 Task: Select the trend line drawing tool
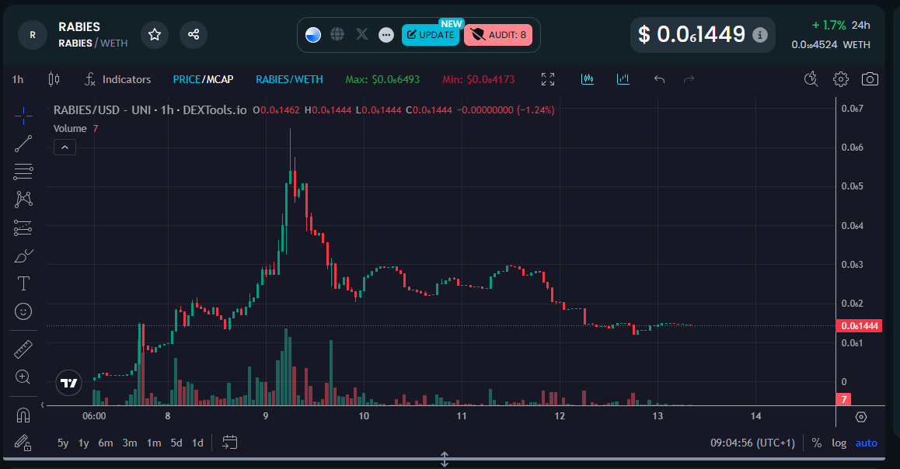23,144
